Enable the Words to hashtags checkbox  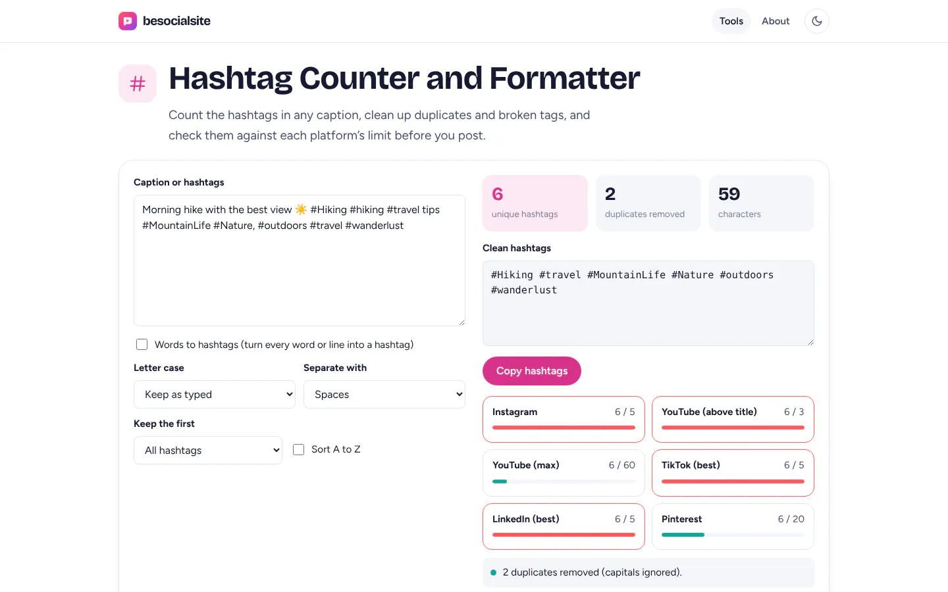142,345
